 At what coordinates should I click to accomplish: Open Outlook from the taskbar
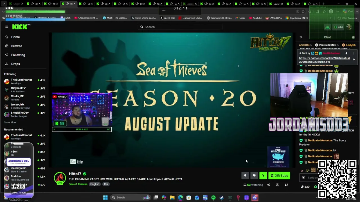pyautogui.click(x=197, y=198)
